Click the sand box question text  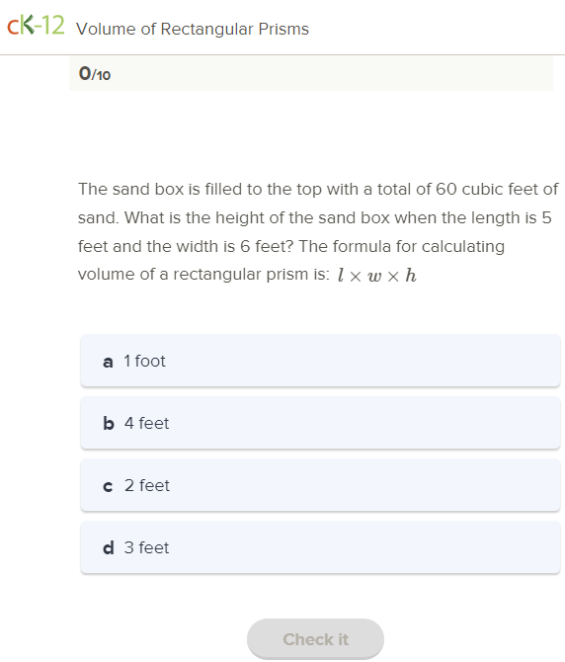tap(318, 231)
